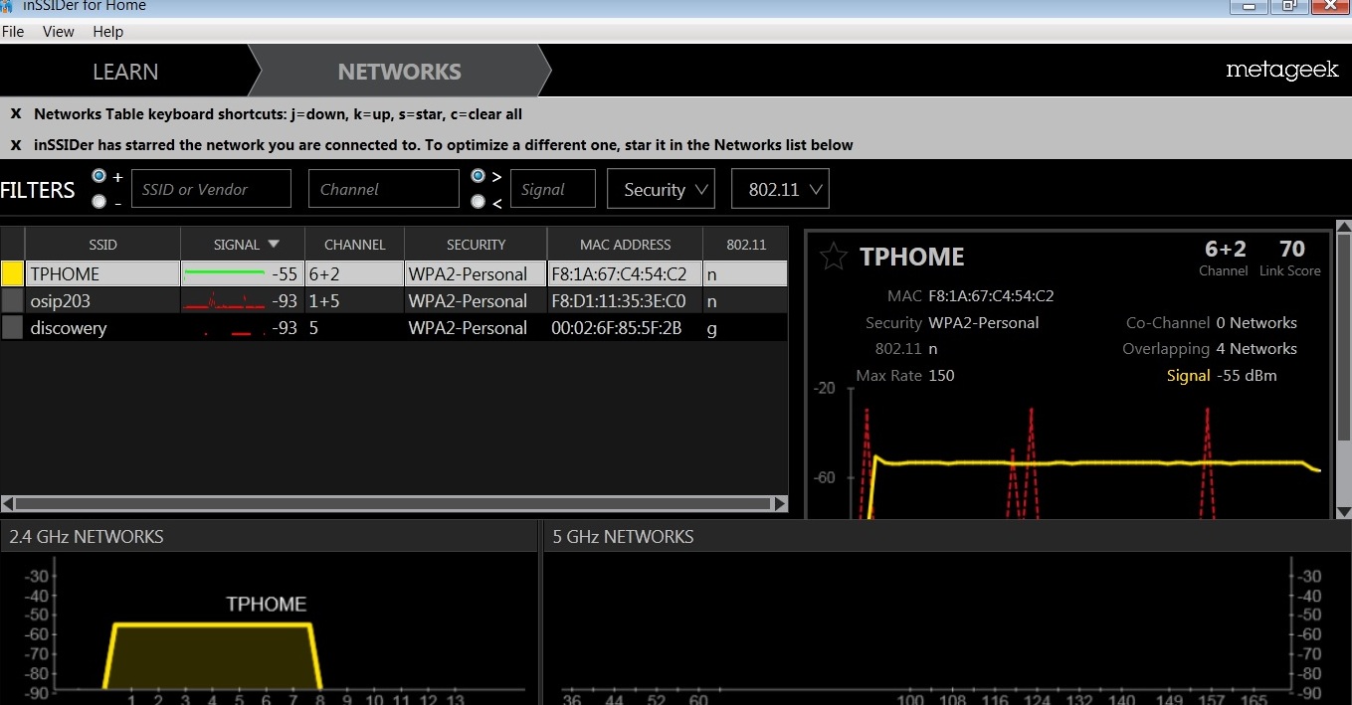
Task: Open the Security filter dropdown
Action: 661,189
